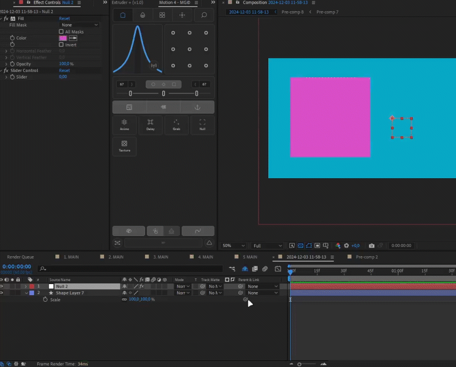Open the Motion 4 search icon
This screenshot has height=367, width=456.
pyautogui.click(x=204, y=15)
